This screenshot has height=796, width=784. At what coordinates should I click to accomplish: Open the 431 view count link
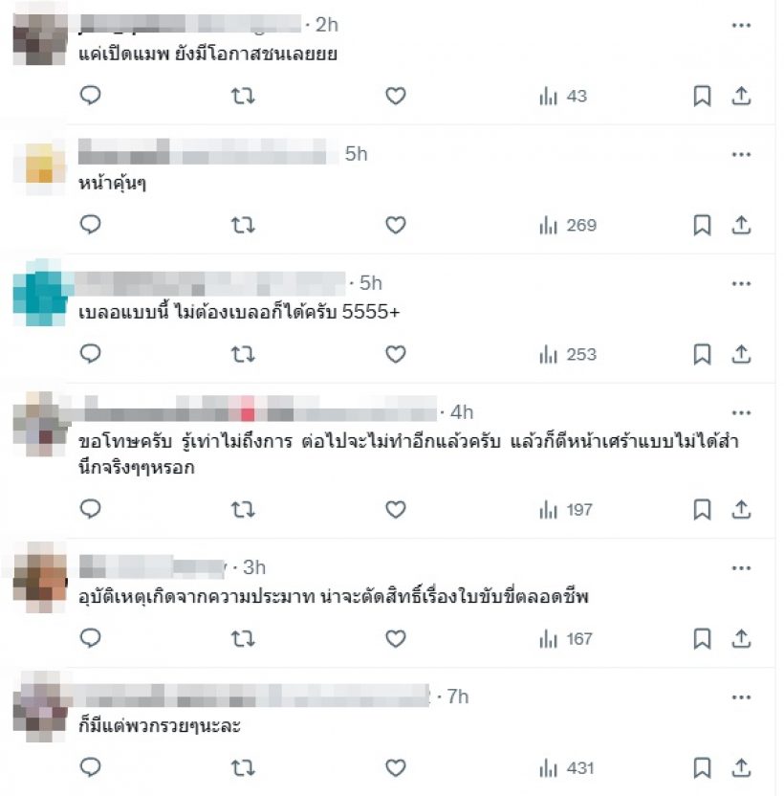click(x=567, y=767)
